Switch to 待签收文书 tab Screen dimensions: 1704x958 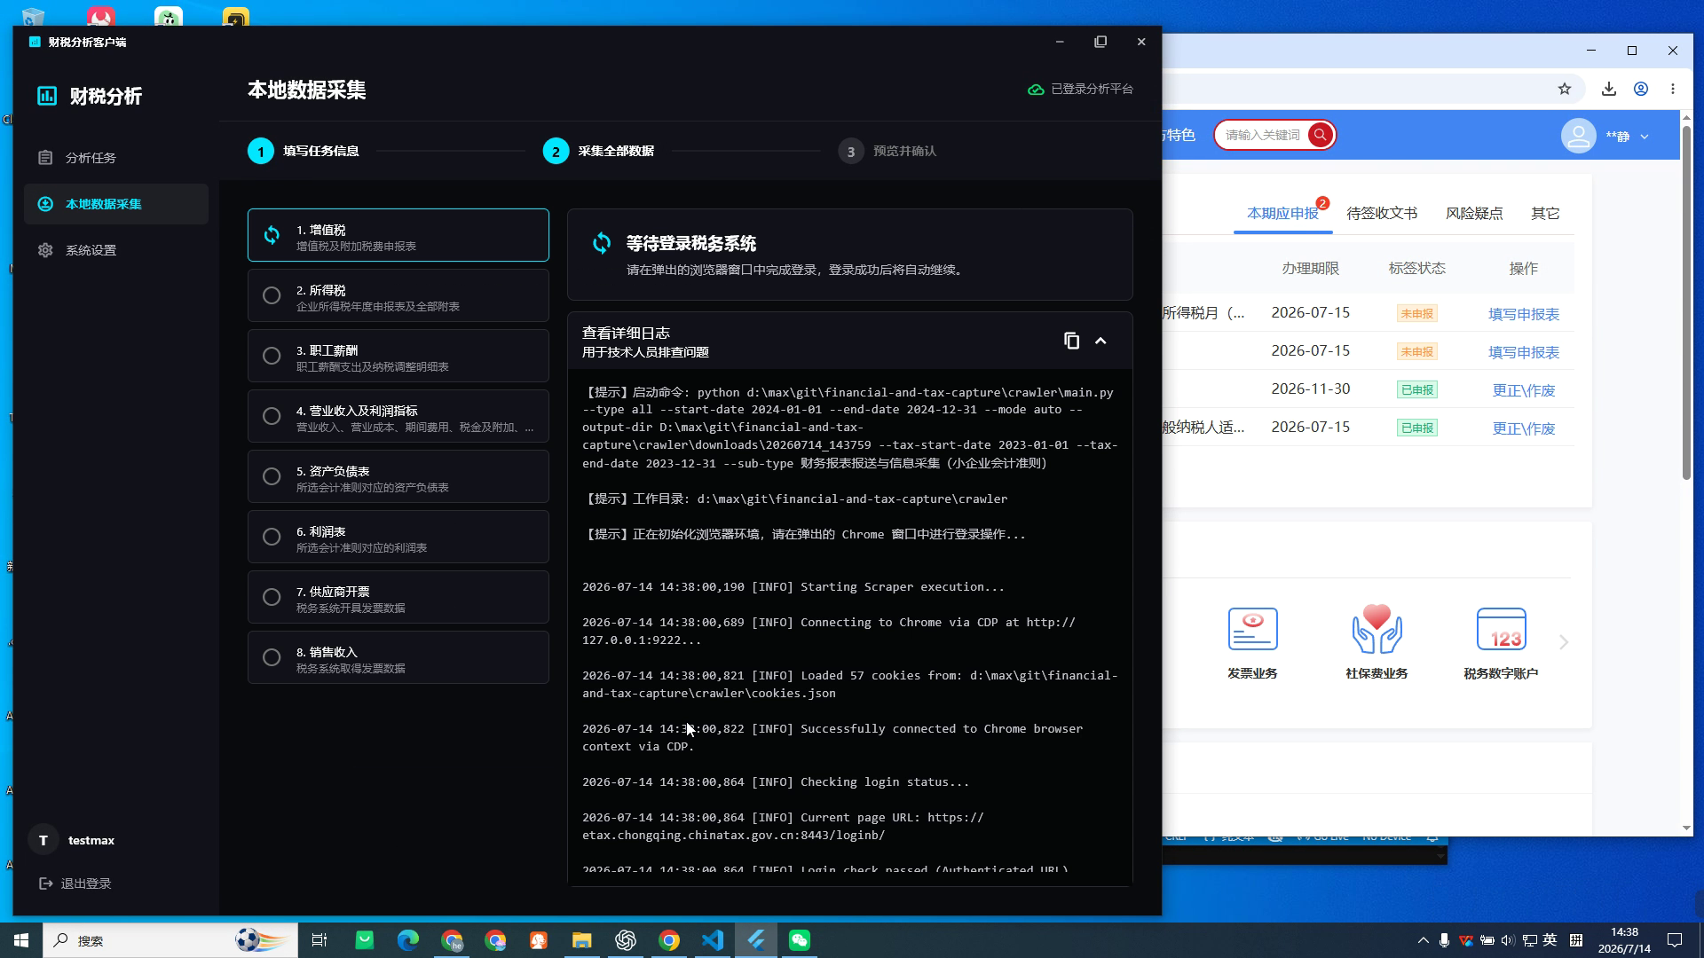[1382, 213]
